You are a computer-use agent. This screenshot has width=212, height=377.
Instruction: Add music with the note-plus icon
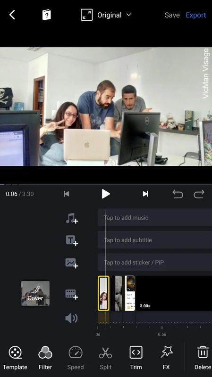[72, 218]
